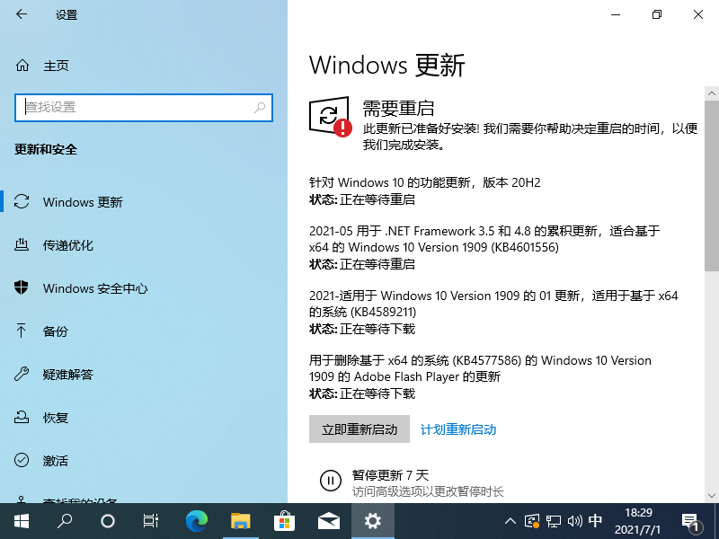This screenshot has width=719, height=539.
Task: Open Microsoft Store from the taskbar
Action: pyautogui.click(x=284, y=520)
